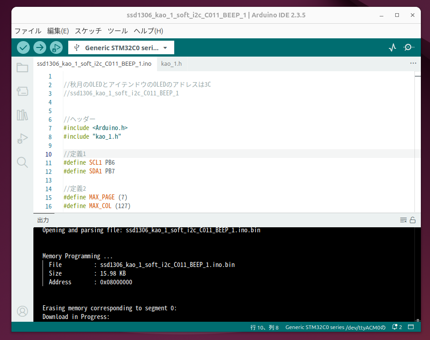This screenshot has height=340, width=430.
Task: Switch to the kao_1.h tab
Action: [x=172, y=63]
